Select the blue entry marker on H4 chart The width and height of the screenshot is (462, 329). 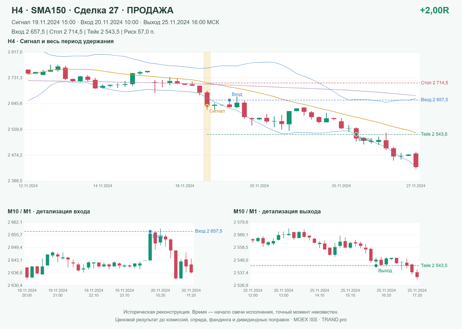pyautogui.click(x=229, y=100)
